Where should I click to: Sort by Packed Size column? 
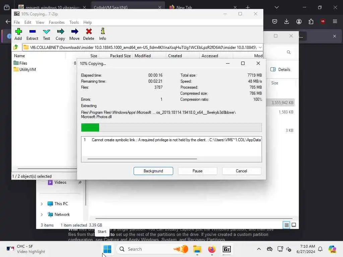pyautogui.click(x=120, y=56)
